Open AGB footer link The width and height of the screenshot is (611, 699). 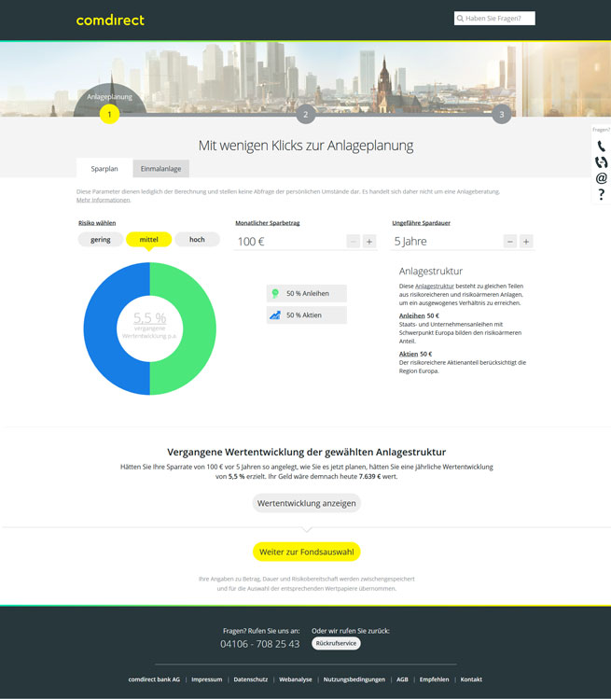point(402,679)
